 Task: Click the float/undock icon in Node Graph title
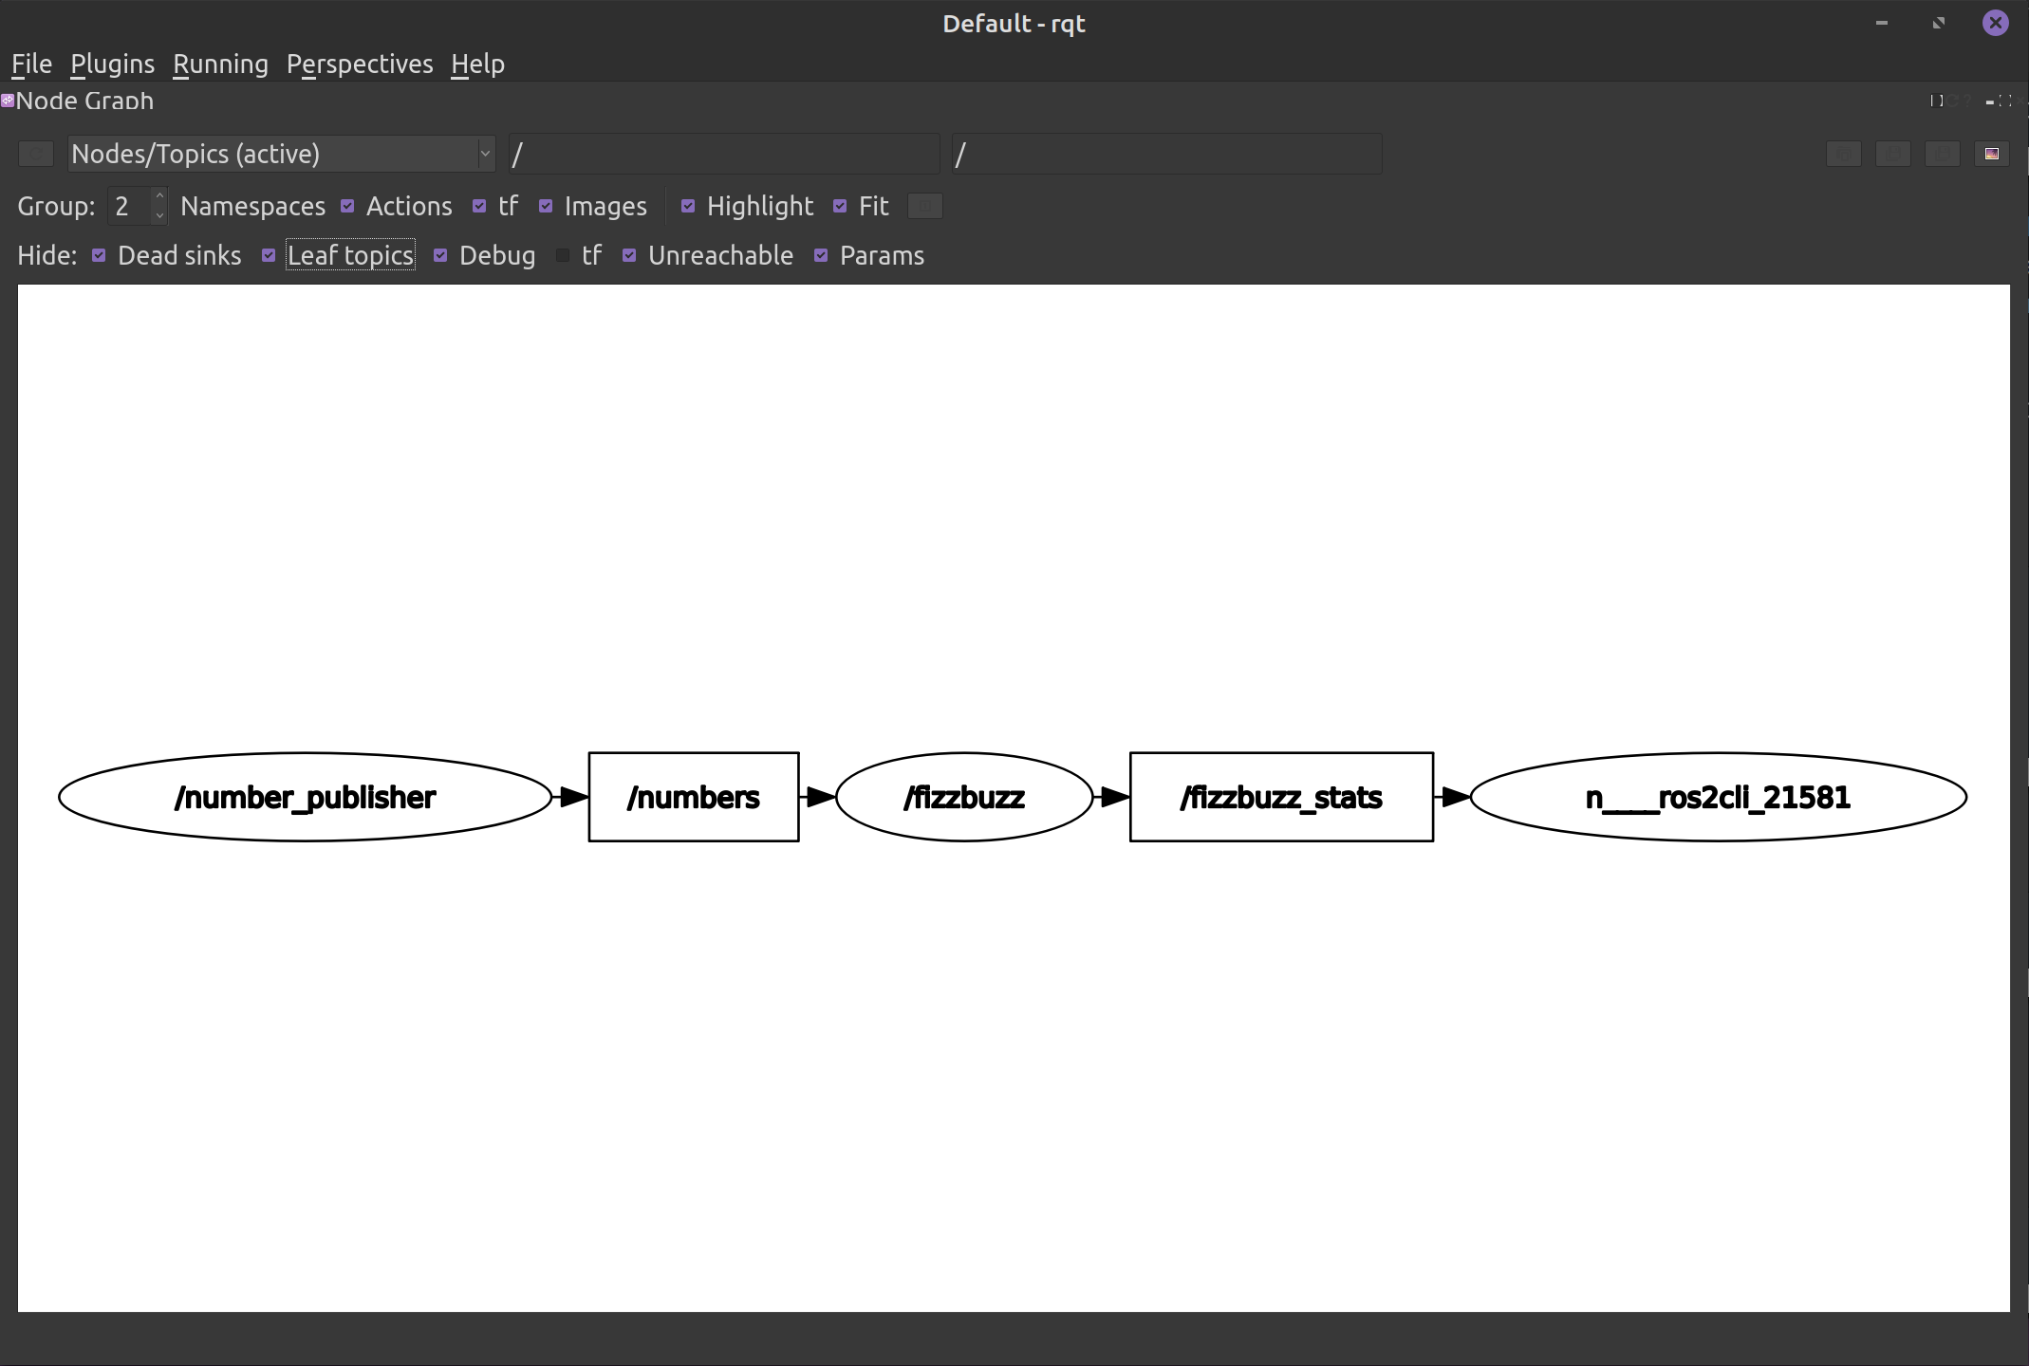pyautogui.click(x=2005, y=101)
